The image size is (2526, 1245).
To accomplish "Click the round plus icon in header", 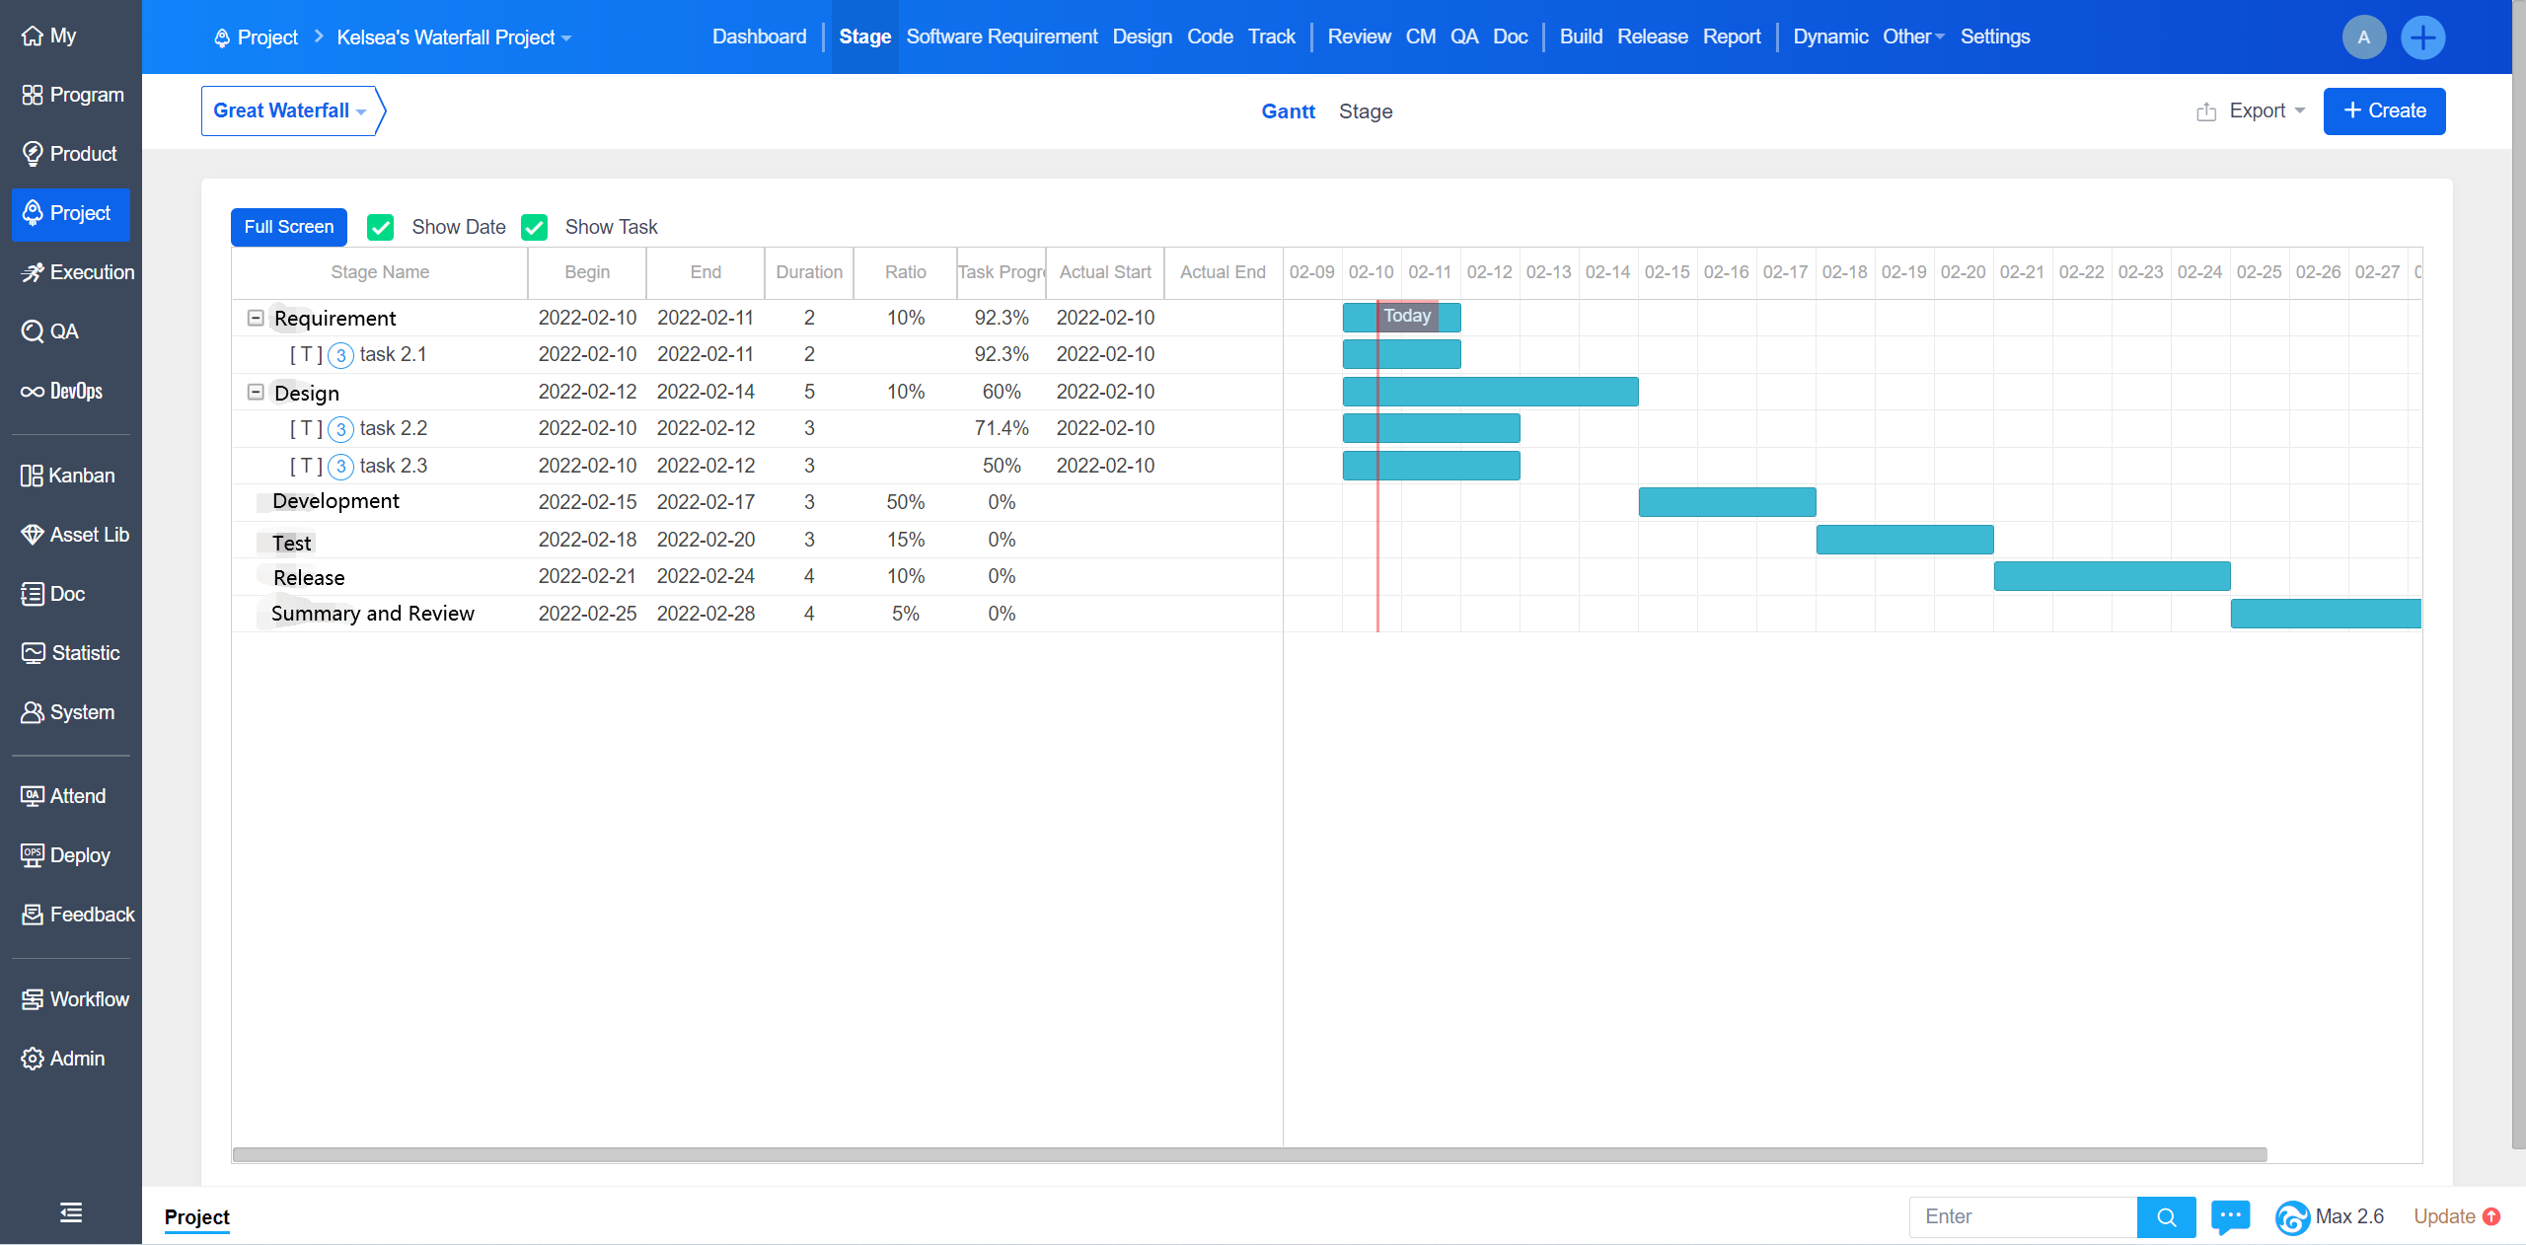I will [x=2422, y=37].
